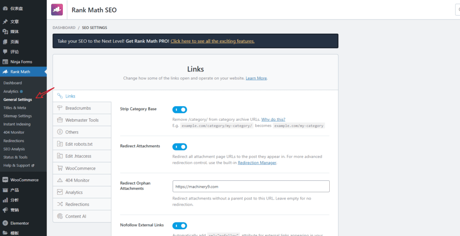This screenshot has height=236, width=460.
Task: Click the Rank Math sidebar chart icon
Action: coord(5,71)
